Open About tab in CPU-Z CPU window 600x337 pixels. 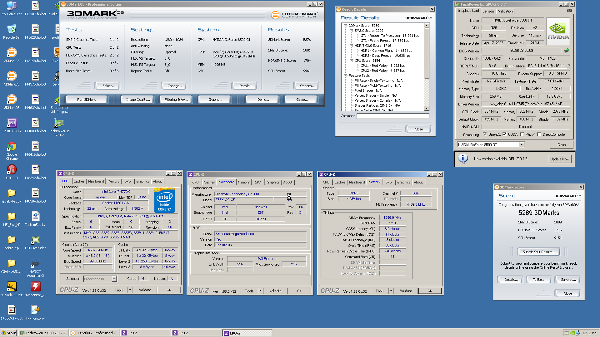point(157,181)
